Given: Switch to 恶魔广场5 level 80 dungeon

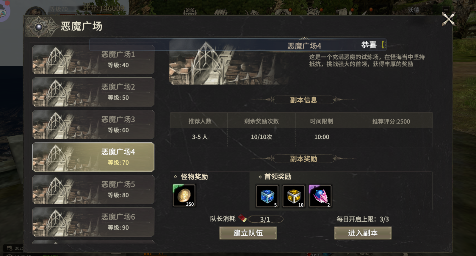Looking at the screenshot, I should tap(93, 189).
